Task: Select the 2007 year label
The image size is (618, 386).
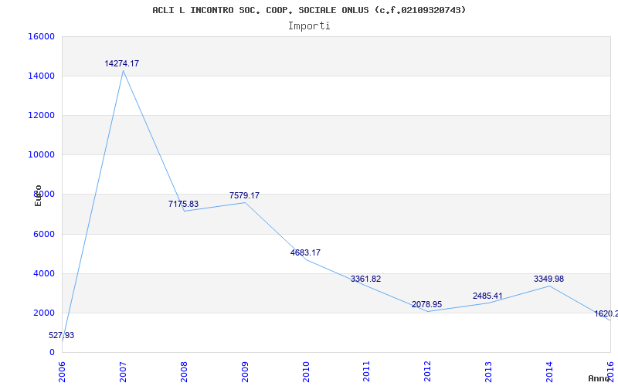Action: [x=123, y=371]
